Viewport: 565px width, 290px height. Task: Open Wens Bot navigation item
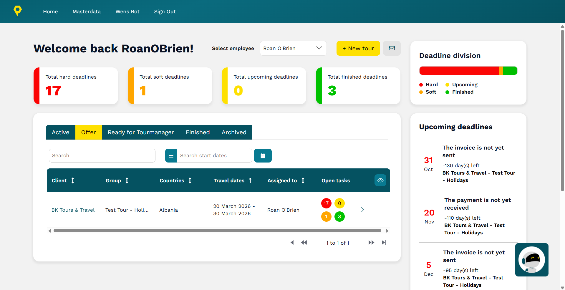coord(127,11)
